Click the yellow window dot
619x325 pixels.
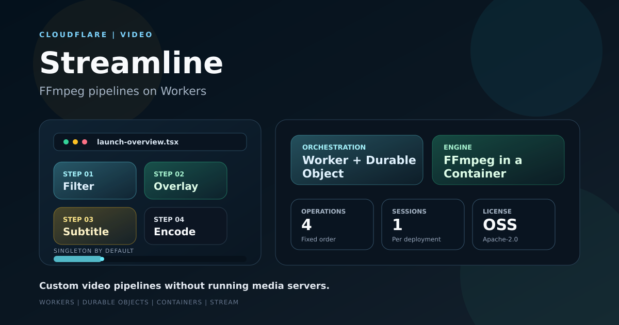click(75, 142)
